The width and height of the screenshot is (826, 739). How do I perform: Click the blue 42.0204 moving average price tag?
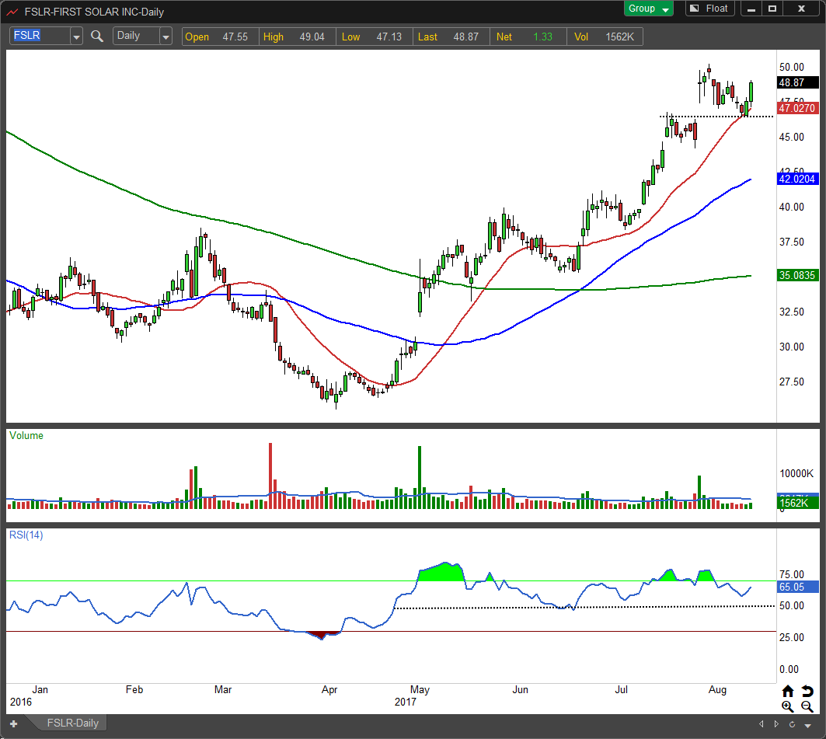tap(797, 179)
